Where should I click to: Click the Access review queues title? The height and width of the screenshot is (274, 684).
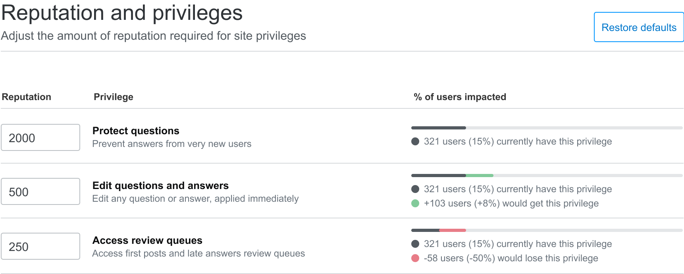pyautogui.click(x=147, y=240)
